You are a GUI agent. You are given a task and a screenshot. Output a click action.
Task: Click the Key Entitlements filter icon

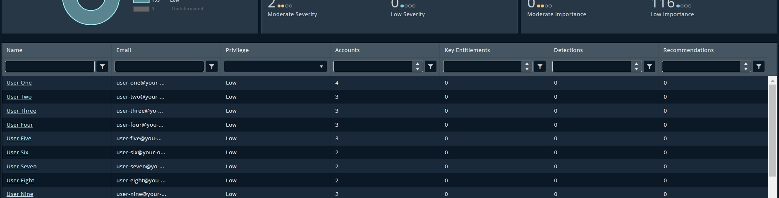(540, 66)
